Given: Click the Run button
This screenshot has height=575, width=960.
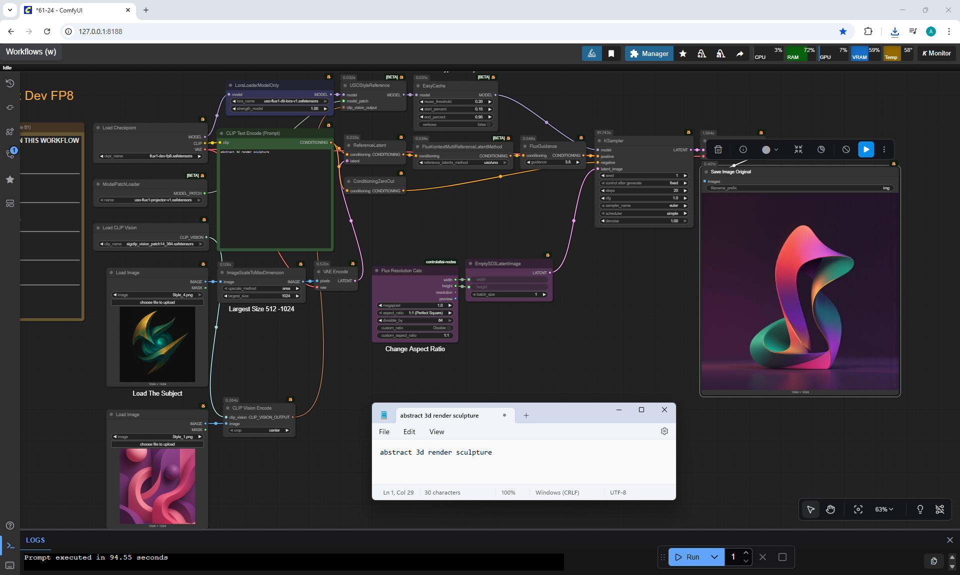Looking at the screenshot, I should [688, 557].
